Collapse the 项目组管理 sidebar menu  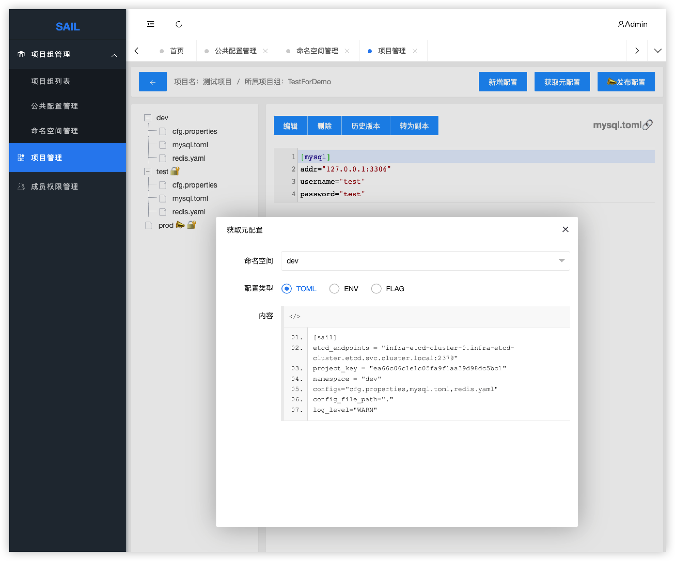pyautogui.click(x=114, y=55)
